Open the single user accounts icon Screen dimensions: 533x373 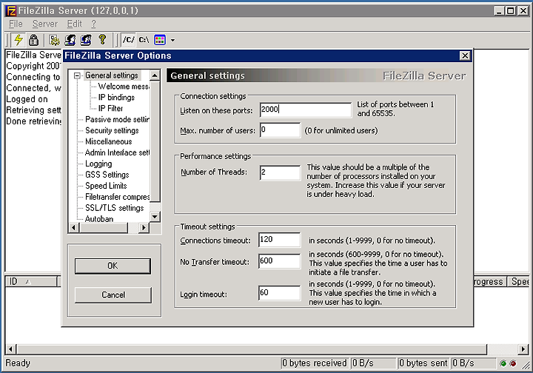click(70, 40)
